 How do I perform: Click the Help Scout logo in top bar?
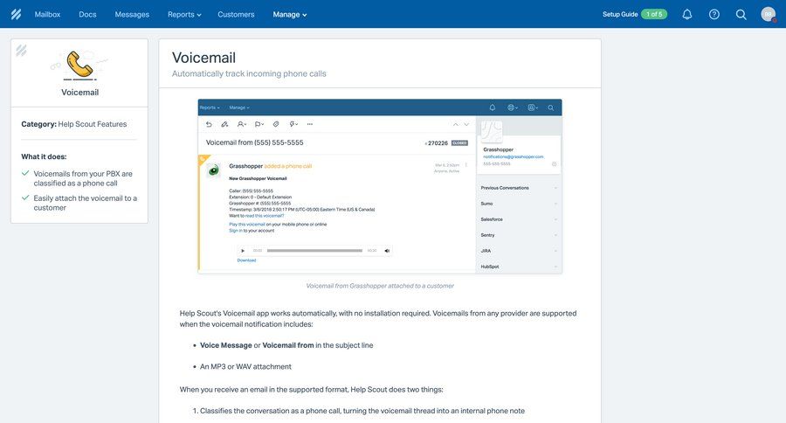coord(16,14)
